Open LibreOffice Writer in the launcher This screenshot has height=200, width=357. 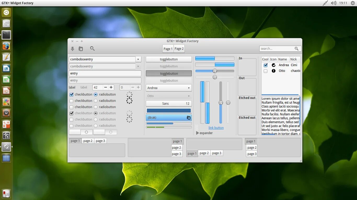(x=6, y=68)
